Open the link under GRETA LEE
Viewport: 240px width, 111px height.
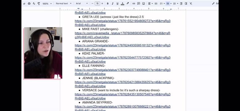123,23
